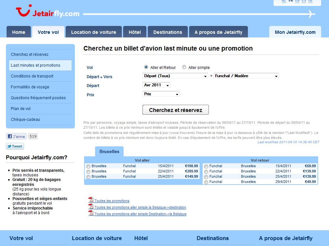This screenshot has width=329, height=246.
Task: Open Conditions de transport sidebar item
Action: click(x=40, y=76)
